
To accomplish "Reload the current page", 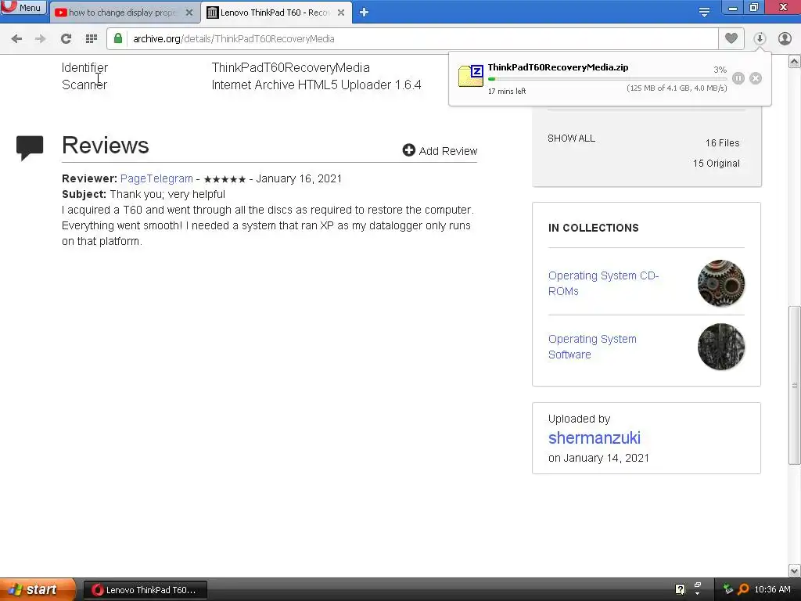I will [66, 38].
